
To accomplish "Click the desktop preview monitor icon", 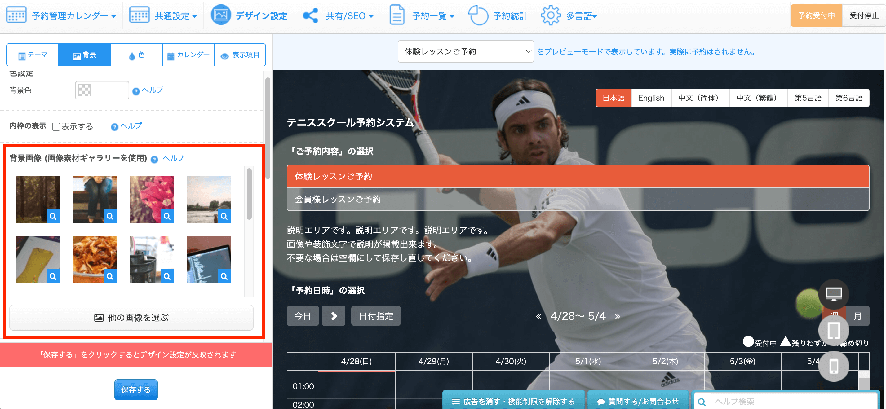I will pos(833,294).
